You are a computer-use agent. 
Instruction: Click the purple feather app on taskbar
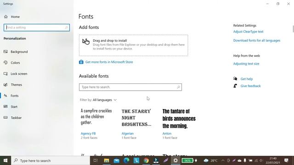166,160
